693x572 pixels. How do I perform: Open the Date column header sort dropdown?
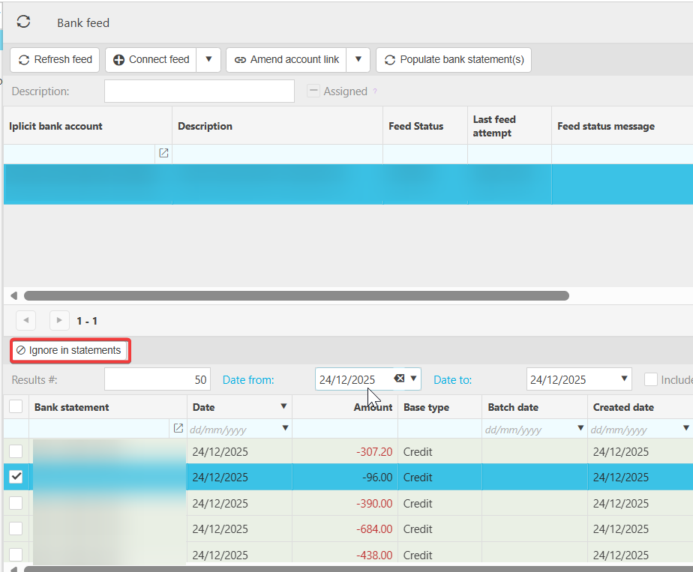pyautogui.click(x=283, y=406)
